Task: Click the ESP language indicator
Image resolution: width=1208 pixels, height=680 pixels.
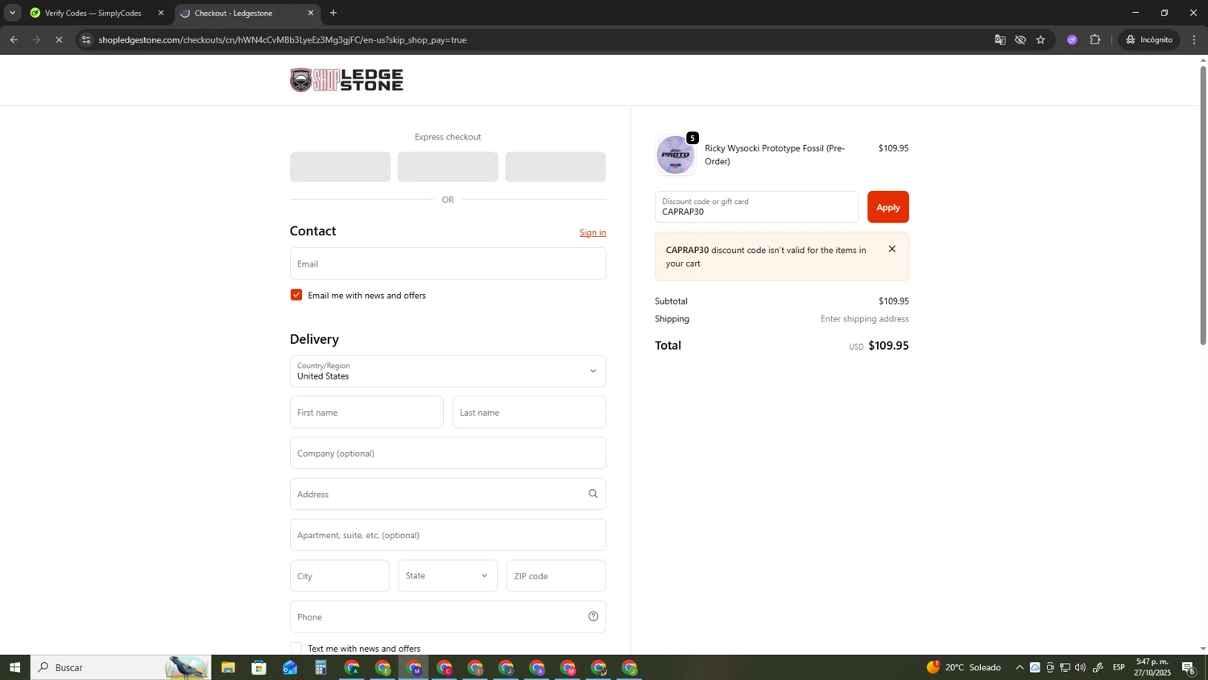Action: tap(1119, 667)
